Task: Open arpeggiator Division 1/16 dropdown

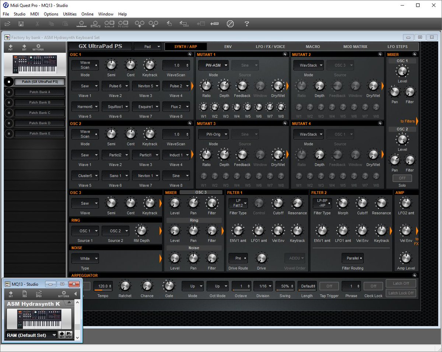Action: click(264, 286)
